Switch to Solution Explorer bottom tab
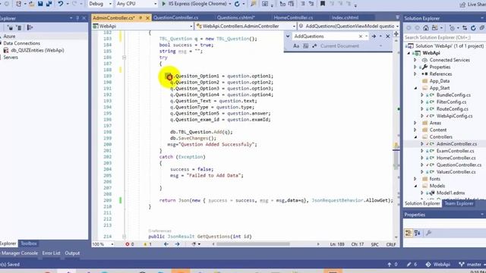 [x=422, y=203]
